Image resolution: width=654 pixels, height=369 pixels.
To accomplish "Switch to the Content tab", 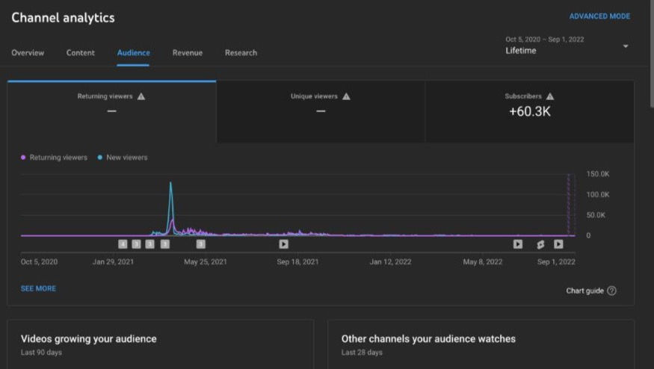I will pyautogui.click(x=81, y=53).
